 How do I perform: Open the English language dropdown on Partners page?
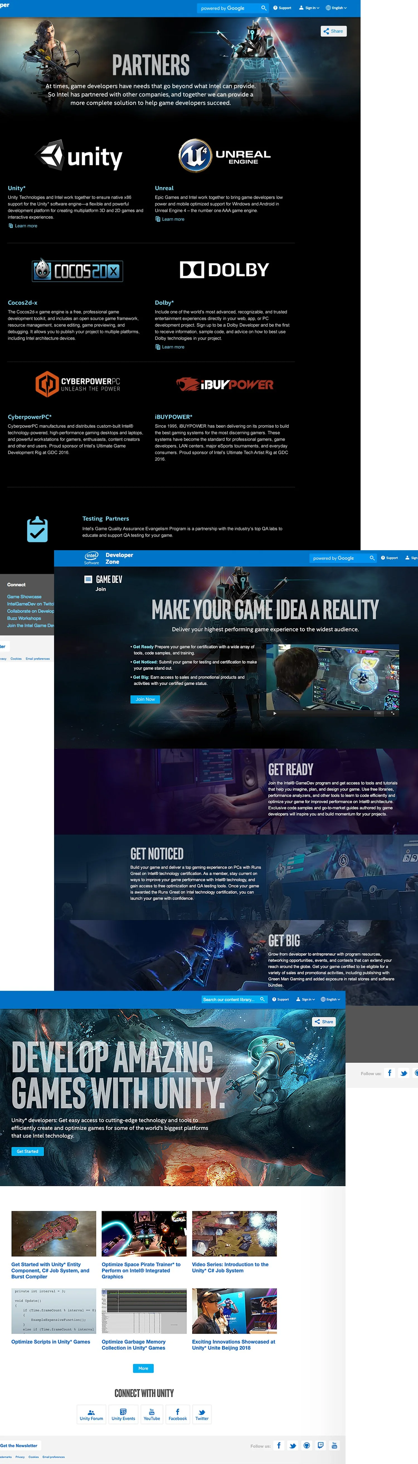point(336,8)
